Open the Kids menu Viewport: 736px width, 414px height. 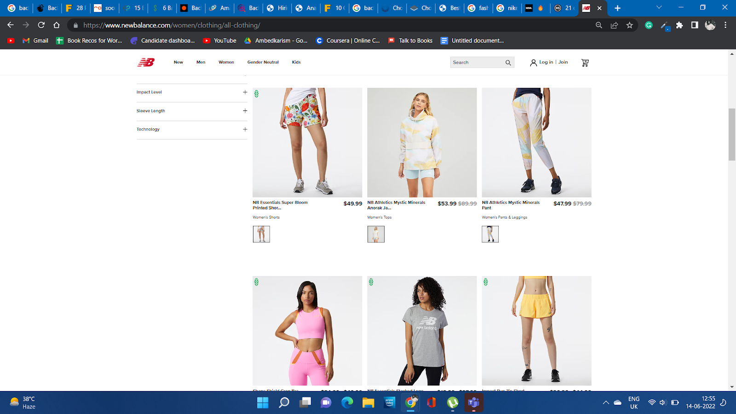pos(296,62)
